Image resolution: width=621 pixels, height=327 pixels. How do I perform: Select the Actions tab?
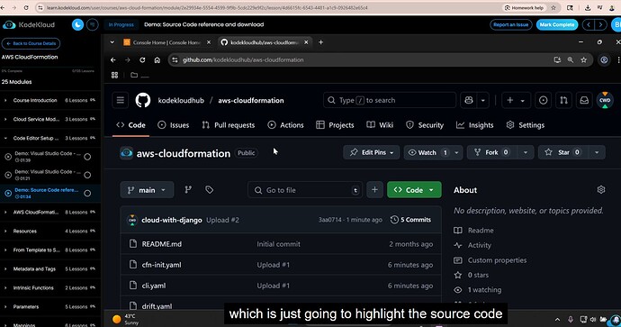(285, 125)
